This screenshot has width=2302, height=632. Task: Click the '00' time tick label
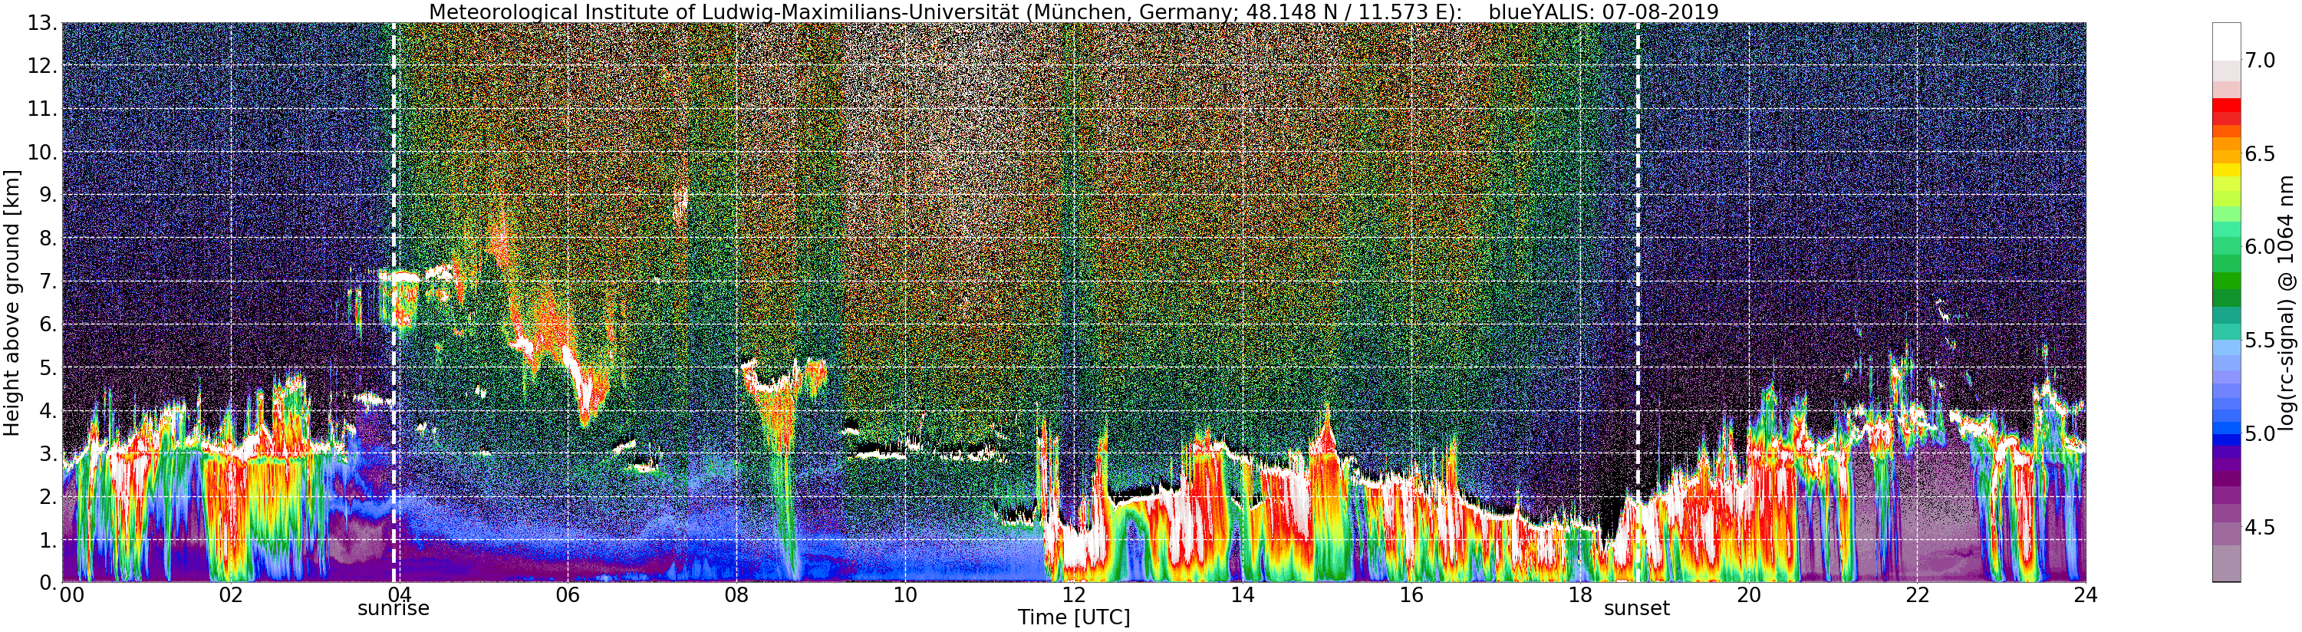point(71,594)
